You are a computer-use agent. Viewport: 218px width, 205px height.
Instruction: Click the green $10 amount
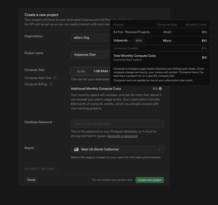(155, 89)
